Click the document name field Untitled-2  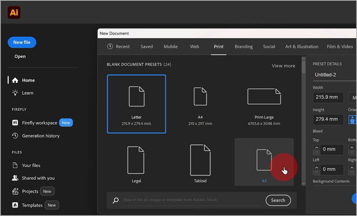pyautogui.click(x=335, y=75)
